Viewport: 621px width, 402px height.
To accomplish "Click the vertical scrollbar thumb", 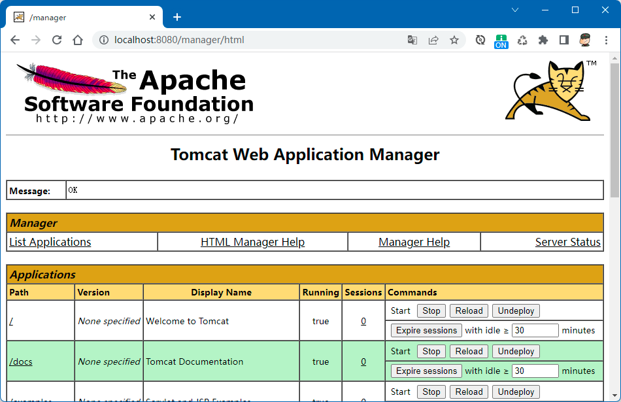I will point(614,130).
